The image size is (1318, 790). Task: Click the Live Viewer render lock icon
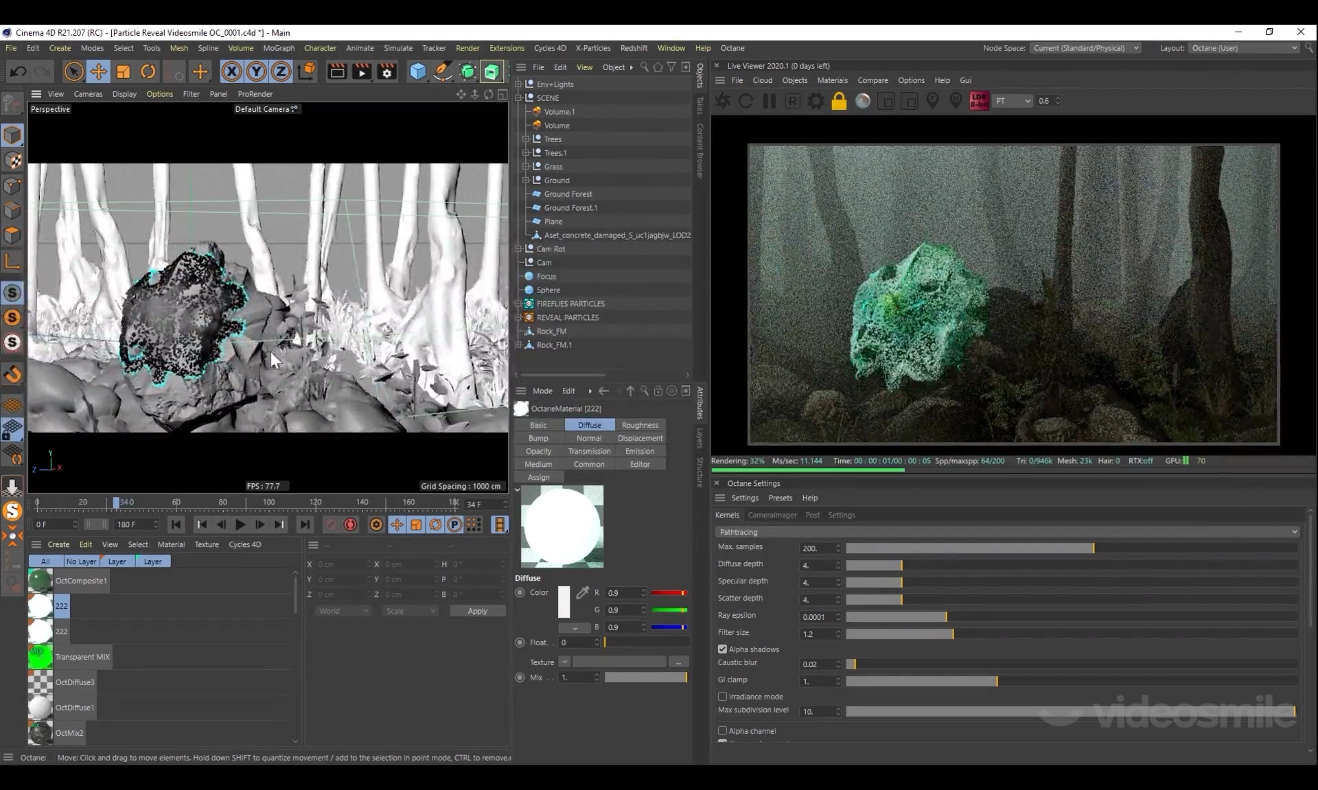pos(839,101)
